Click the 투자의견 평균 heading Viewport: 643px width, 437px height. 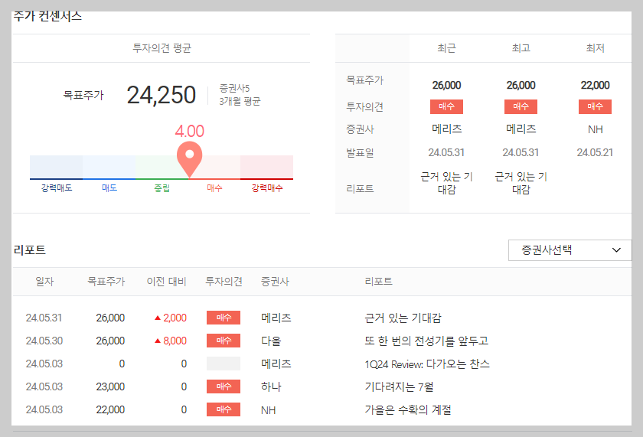coord(162,48)
